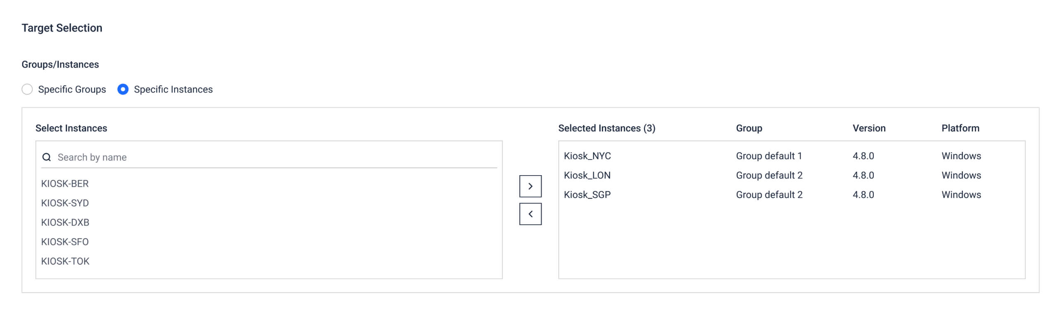Click the Version column header

(869, 128)
